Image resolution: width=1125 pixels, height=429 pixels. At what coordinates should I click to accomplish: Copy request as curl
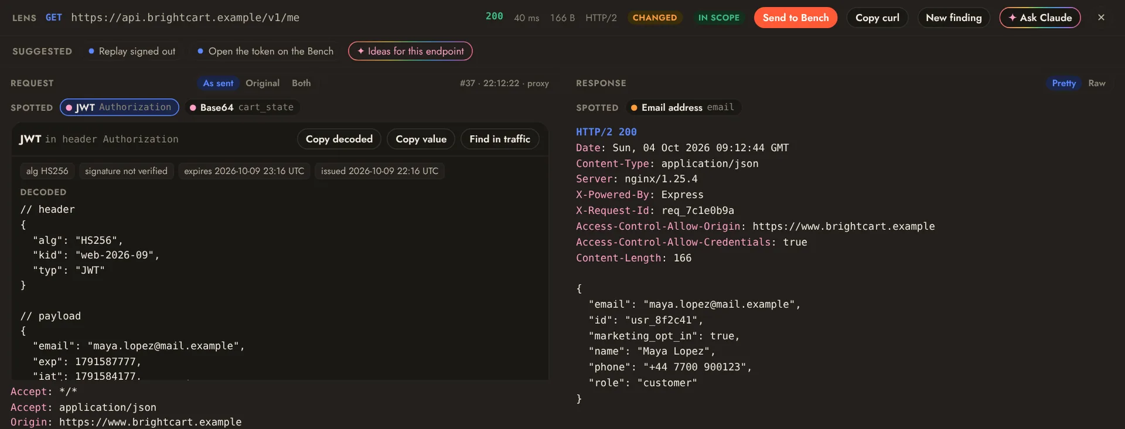click(877, 18)
